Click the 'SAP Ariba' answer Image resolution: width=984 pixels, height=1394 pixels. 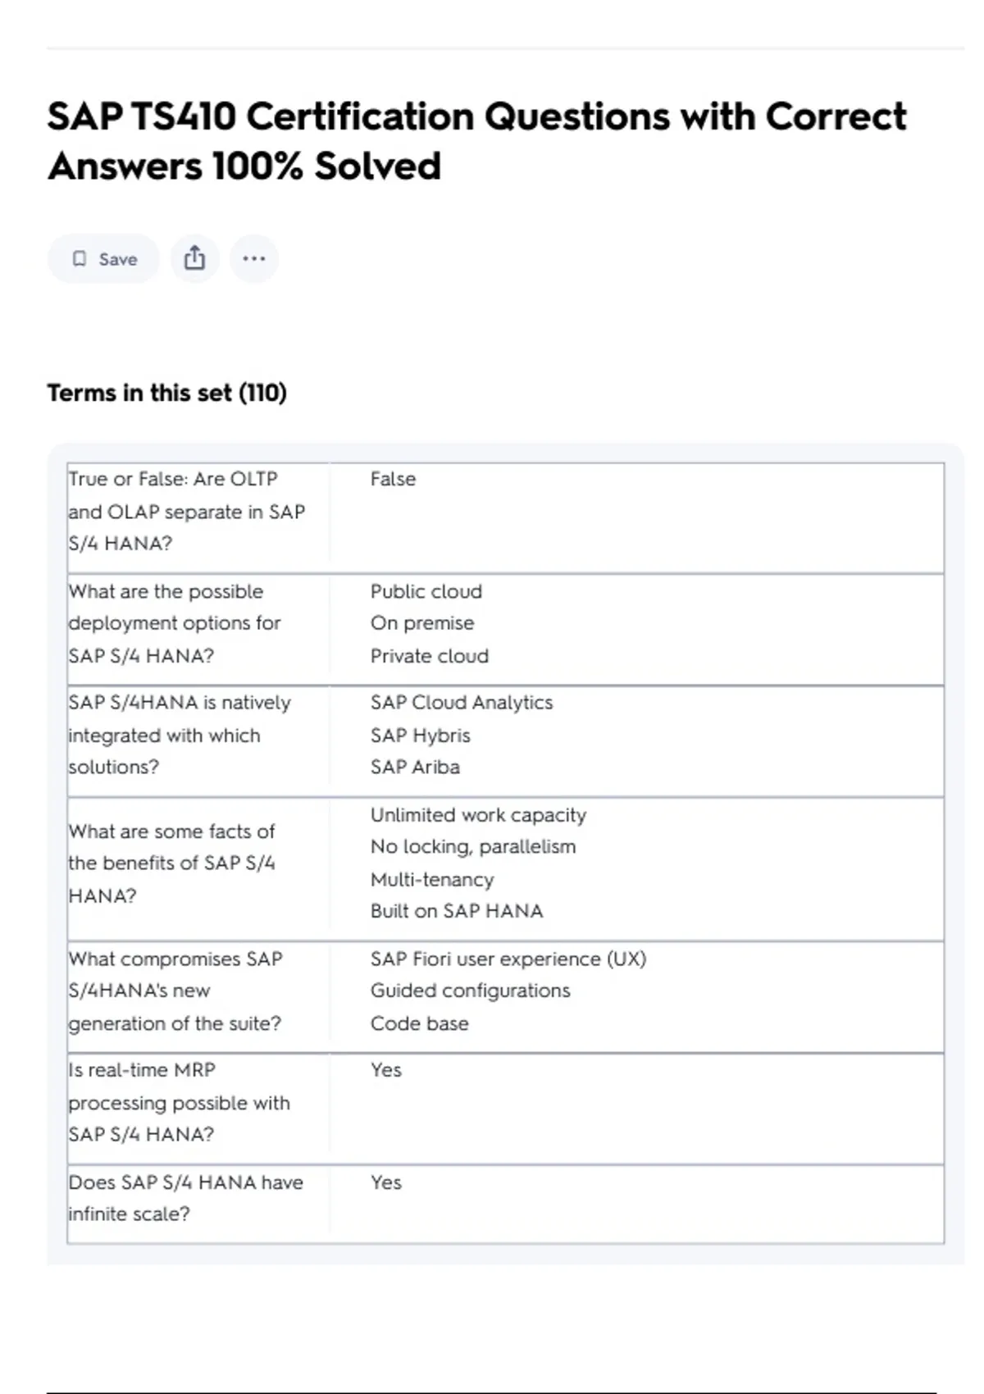pos(415,768)
